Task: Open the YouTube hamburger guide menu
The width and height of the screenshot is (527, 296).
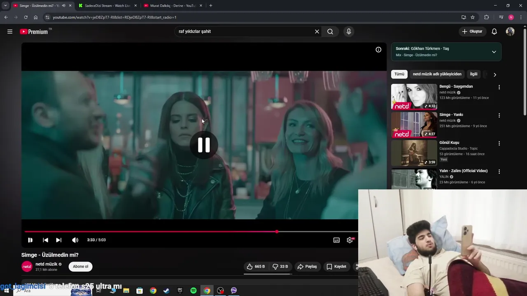Action: click(x=10, y=31)
